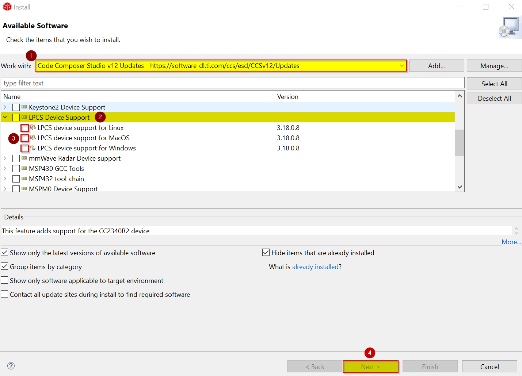Click the help question mark icon
Screen dimensions: 522x376
coord(11,366)
